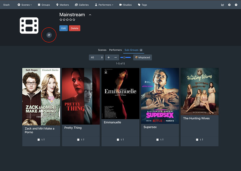Click the red Delete button
Viewport: 241px width, 171px height.
point(74,28)
